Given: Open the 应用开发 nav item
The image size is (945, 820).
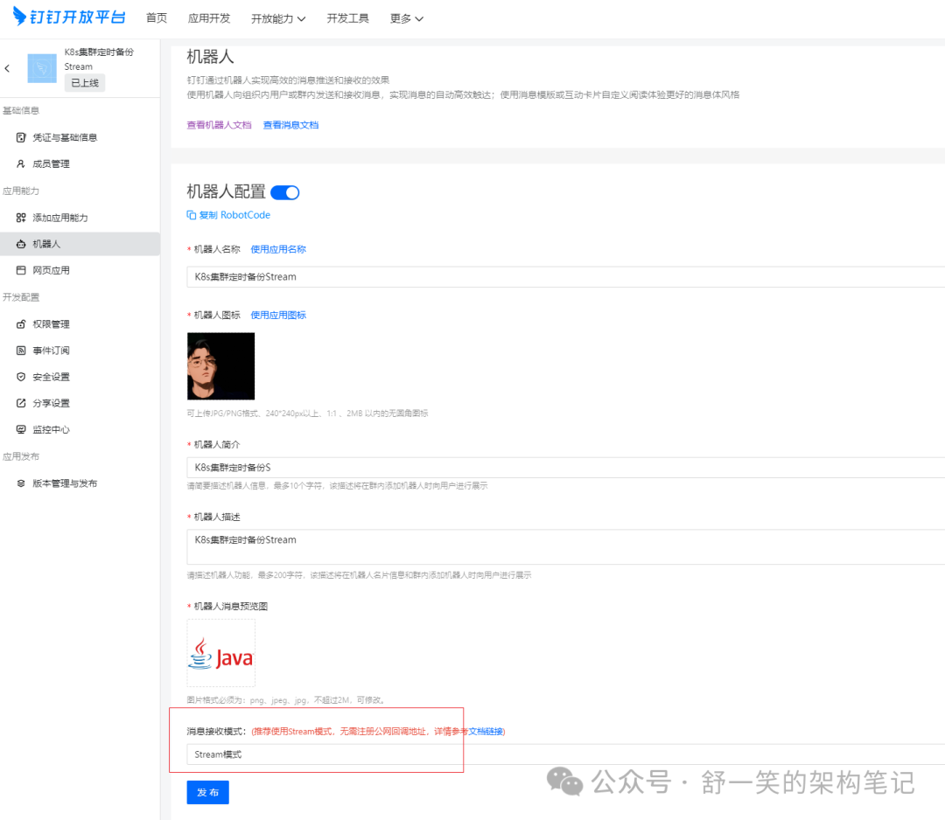Looking at the screenshot, I should click(209, 18).
